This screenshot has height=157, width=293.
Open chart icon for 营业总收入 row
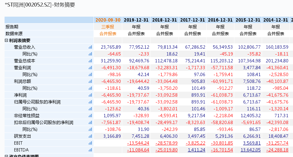coord(90,47)
